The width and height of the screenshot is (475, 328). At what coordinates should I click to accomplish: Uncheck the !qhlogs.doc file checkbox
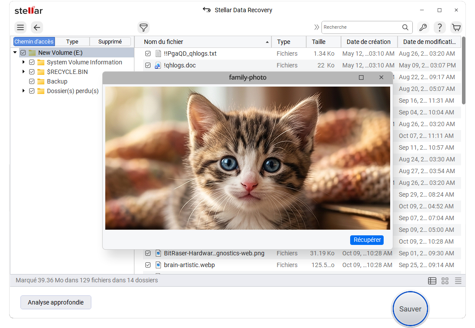coord(148,65)
